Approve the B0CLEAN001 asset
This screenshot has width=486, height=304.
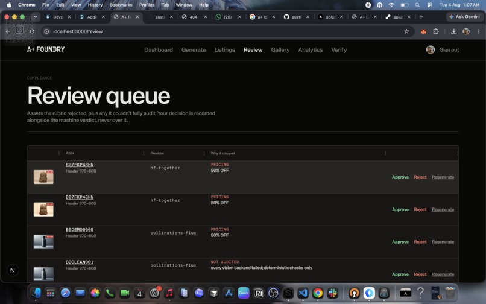[400, 274]
